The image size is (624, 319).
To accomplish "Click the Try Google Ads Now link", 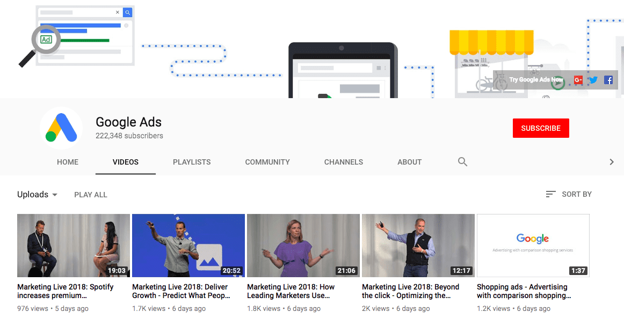I will click(x=536, y=80).
